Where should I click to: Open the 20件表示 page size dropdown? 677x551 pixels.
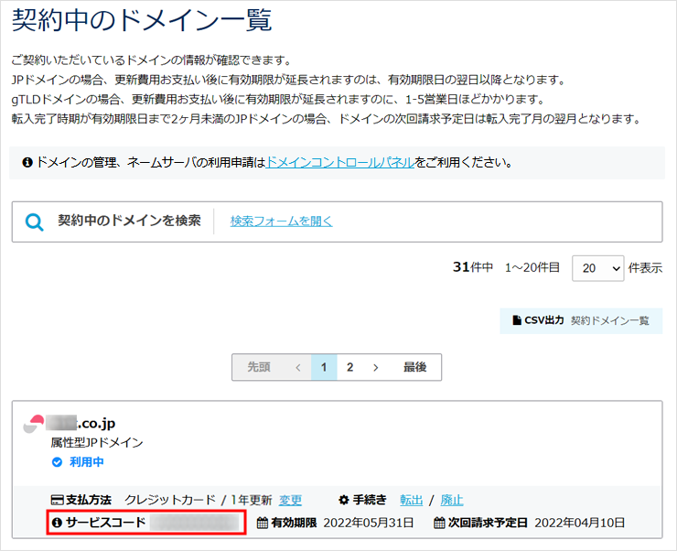coord(598,268)
